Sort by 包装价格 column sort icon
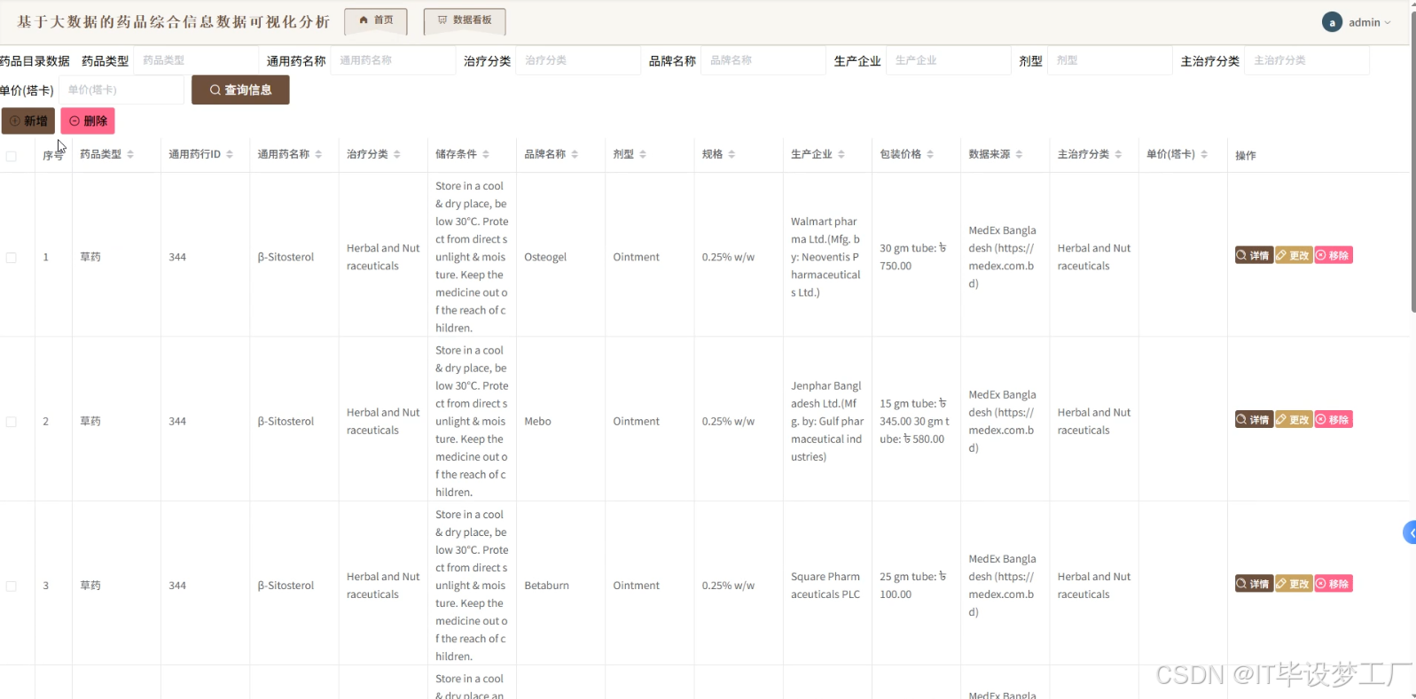 [930, 154]
